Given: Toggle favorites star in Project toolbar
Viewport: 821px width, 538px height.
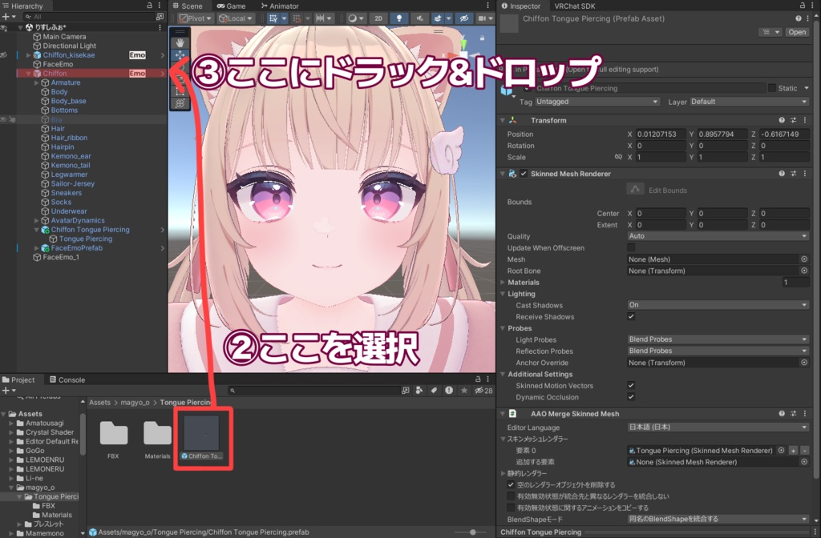Looking at the screenshot, I should click(464, 391).
